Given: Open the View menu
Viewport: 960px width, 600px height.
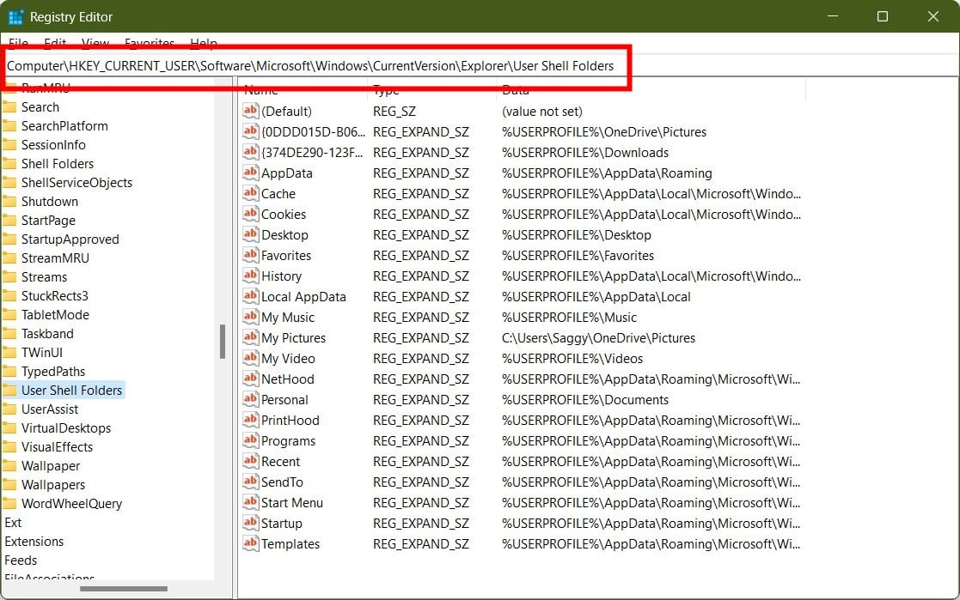Looking at the screenshot, I should click(95, 43).
